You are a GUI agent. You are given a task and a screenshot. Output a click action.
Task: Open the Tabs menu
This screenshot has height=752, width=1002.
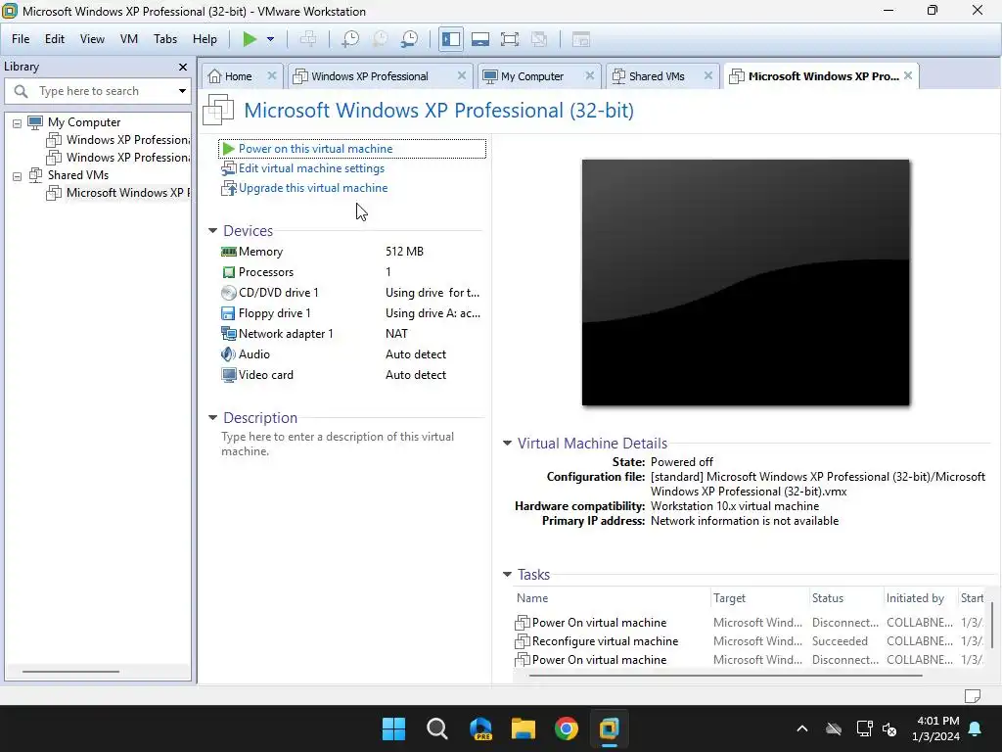[x=164, y=39]
